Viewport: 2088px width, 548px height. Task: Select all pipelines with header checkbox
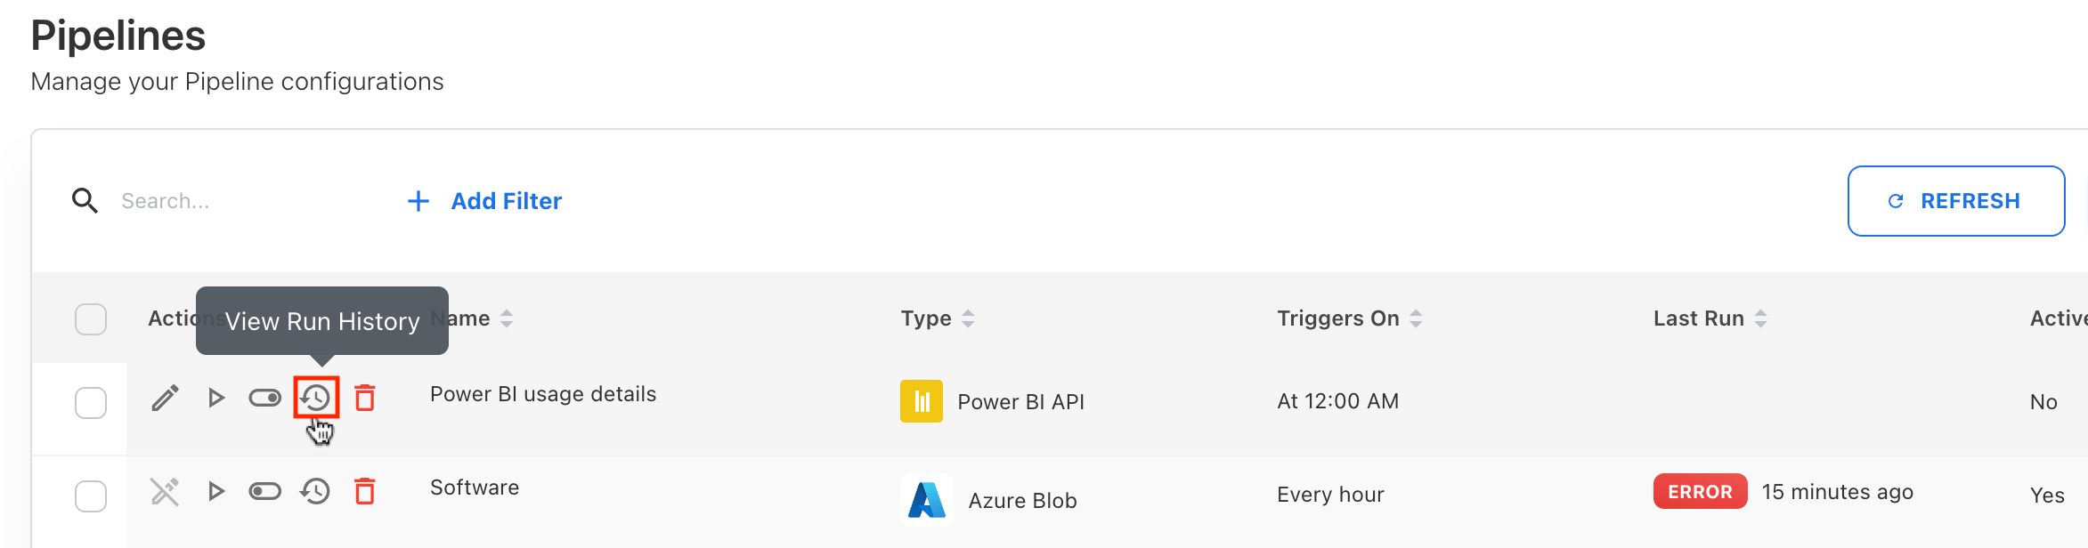91,319
